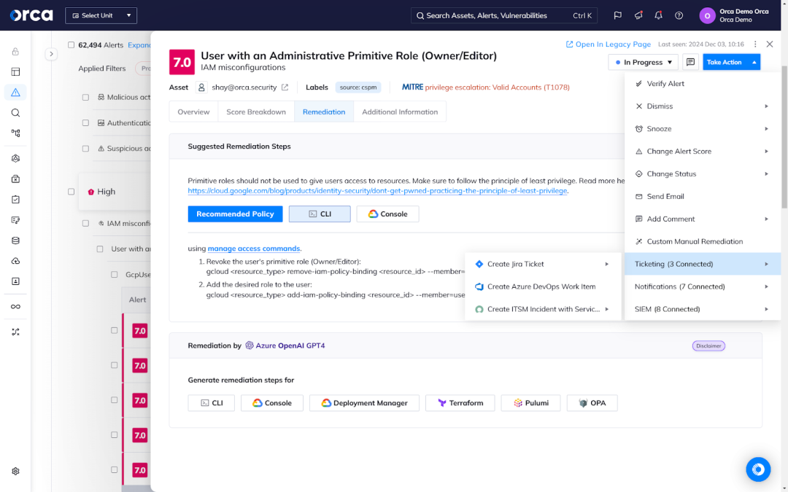Open asset shay@orca.security external link icon

point(285,87)
